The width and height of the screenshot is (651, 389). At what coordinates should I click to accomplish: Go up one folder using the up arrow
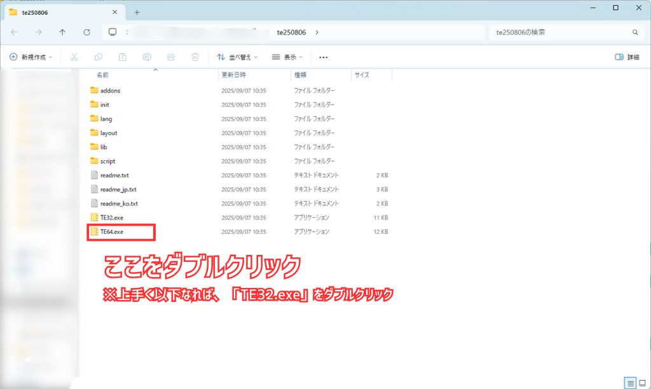coord(61,32)
